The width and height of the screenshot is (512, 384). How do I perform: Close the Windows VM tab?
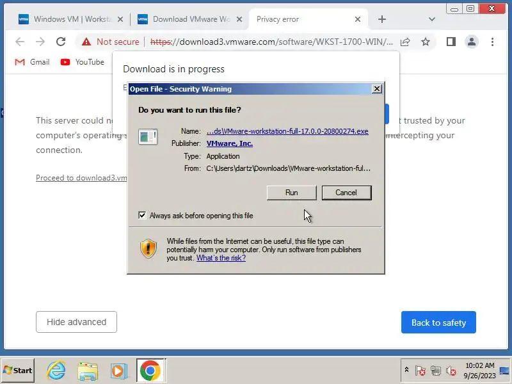click(120, 19)
